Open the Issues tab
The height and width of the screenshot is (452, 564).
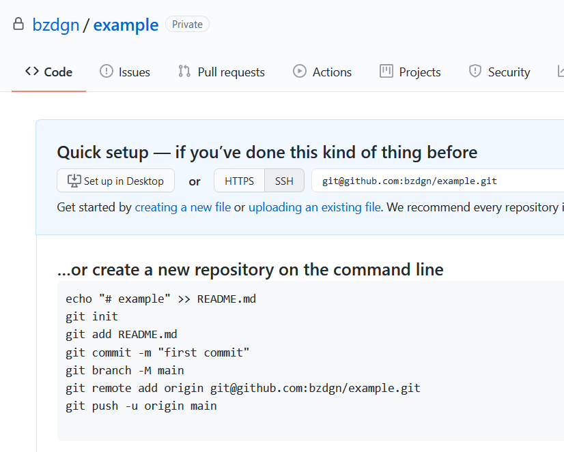click(x=125, y=72)
